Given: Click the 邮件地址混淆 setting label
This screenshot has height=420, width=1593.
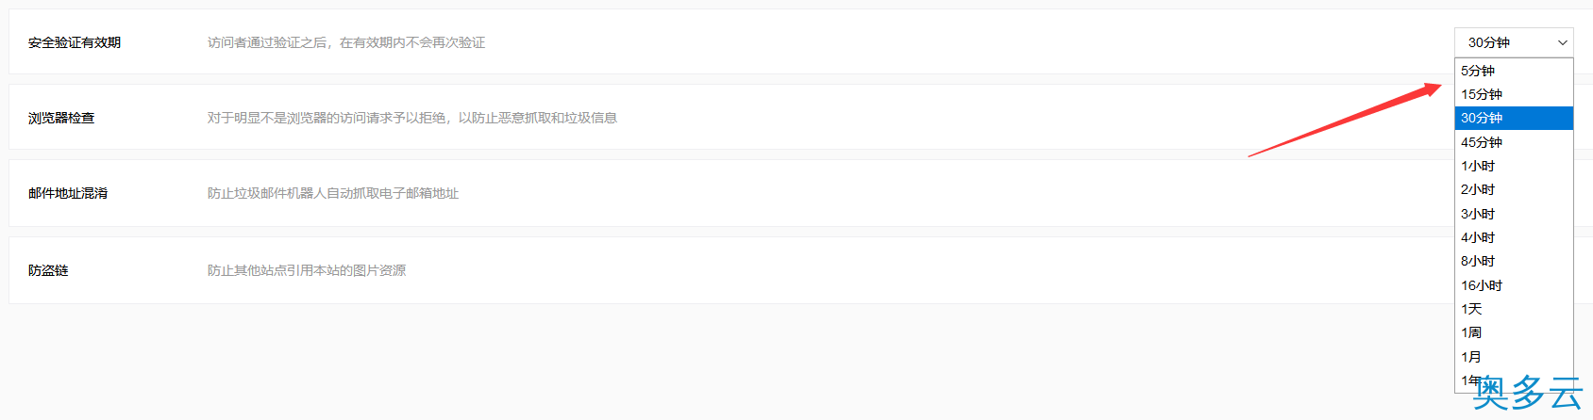Looking at the screenshot, I should [x=68, y=193].
